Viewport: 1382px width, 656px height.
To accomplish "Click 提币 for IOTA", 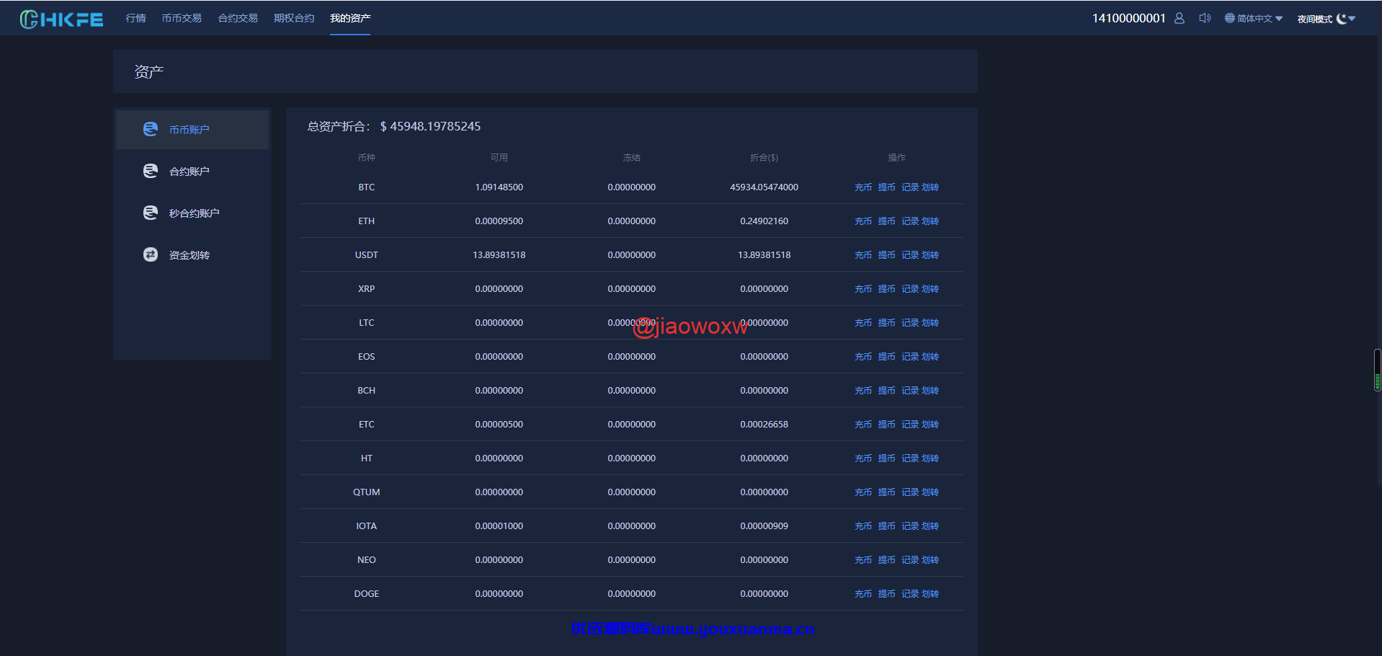I will click(x=886, y=526).
